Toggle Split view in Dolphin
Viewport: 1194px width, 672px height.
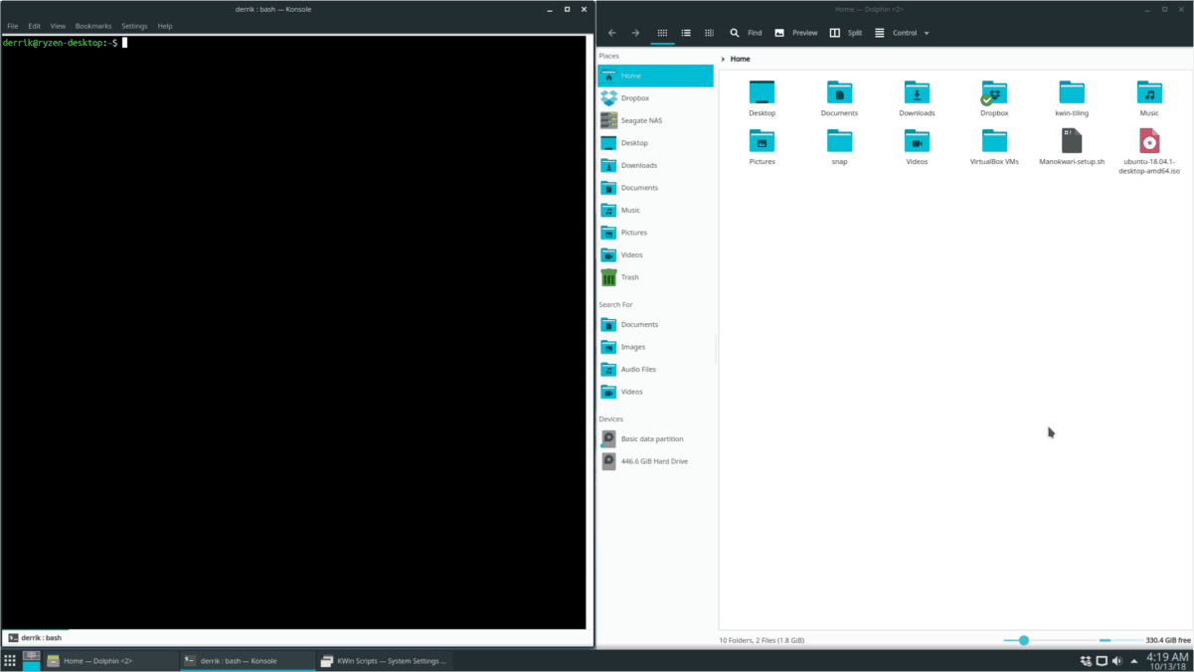[x=846, y=33]
